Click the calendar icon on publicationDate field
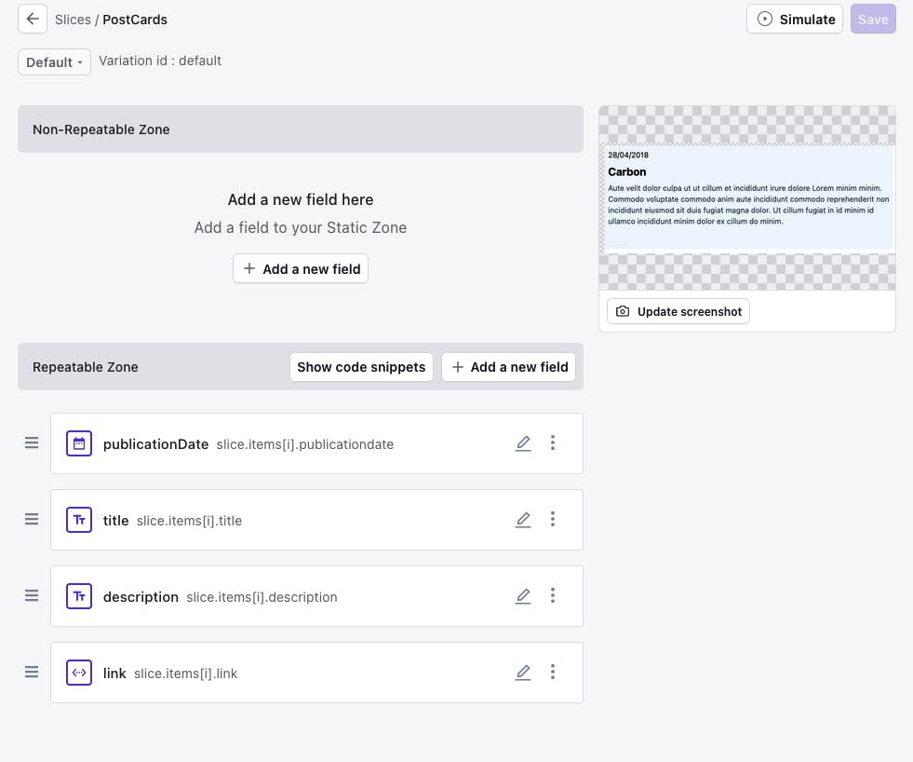 tap(79, 443)
